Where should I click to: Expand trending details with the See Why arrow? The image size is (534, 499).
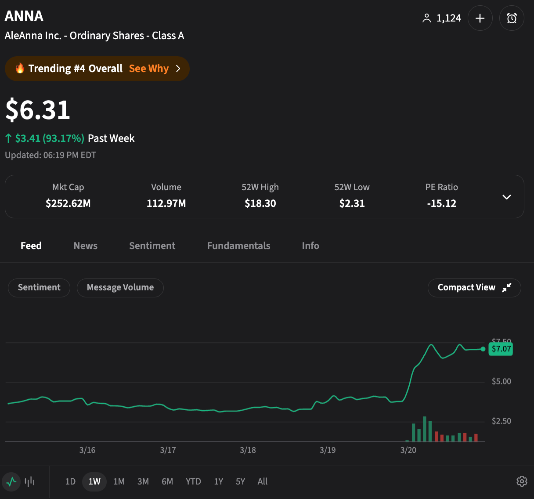(178, 69)
